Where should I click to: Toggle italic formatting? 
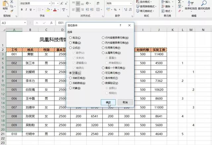(26, 10)
